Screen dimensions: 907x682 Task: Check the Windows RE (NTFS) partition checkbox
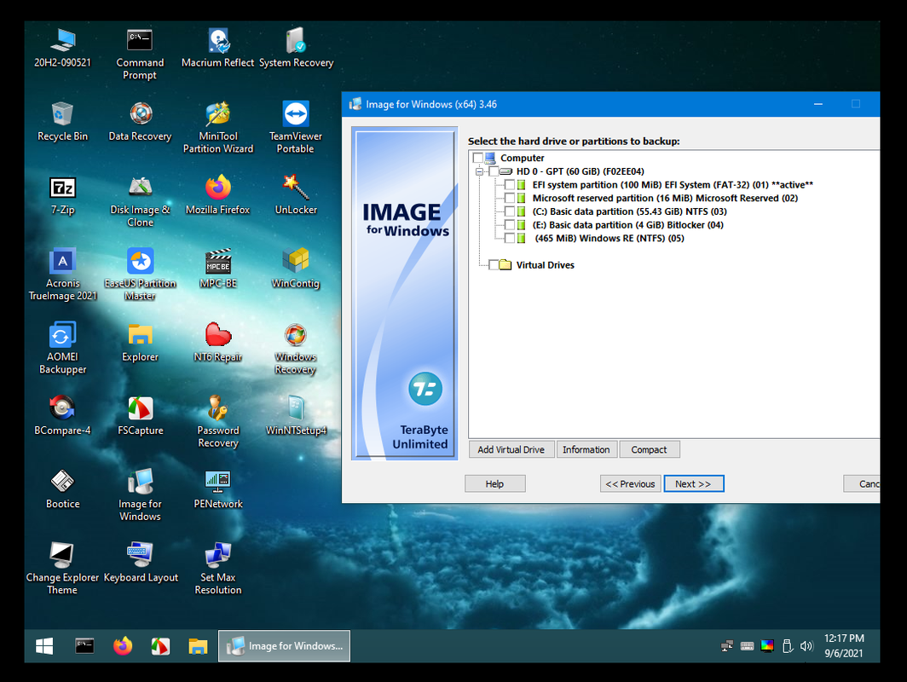tap(510, 238)
